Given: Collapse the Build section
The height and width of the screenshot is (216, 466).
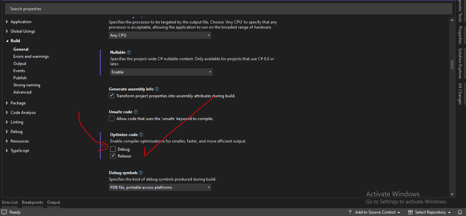Looking at the screenshot, I should (7, 41).
